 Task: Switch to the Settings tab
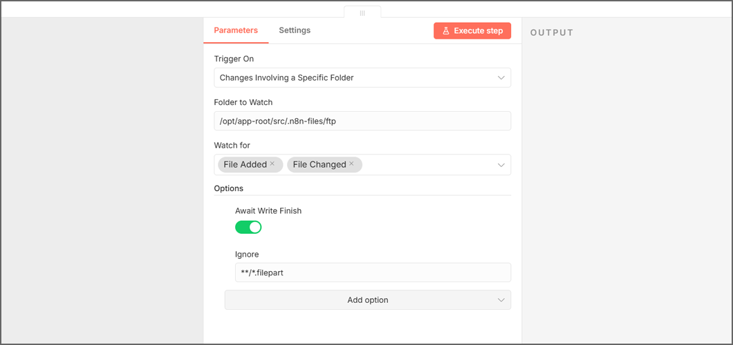(x=295, y=30)
